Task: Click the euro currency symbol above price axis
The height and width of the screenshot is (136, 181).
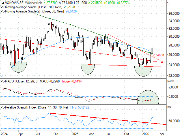Action: 168,3
